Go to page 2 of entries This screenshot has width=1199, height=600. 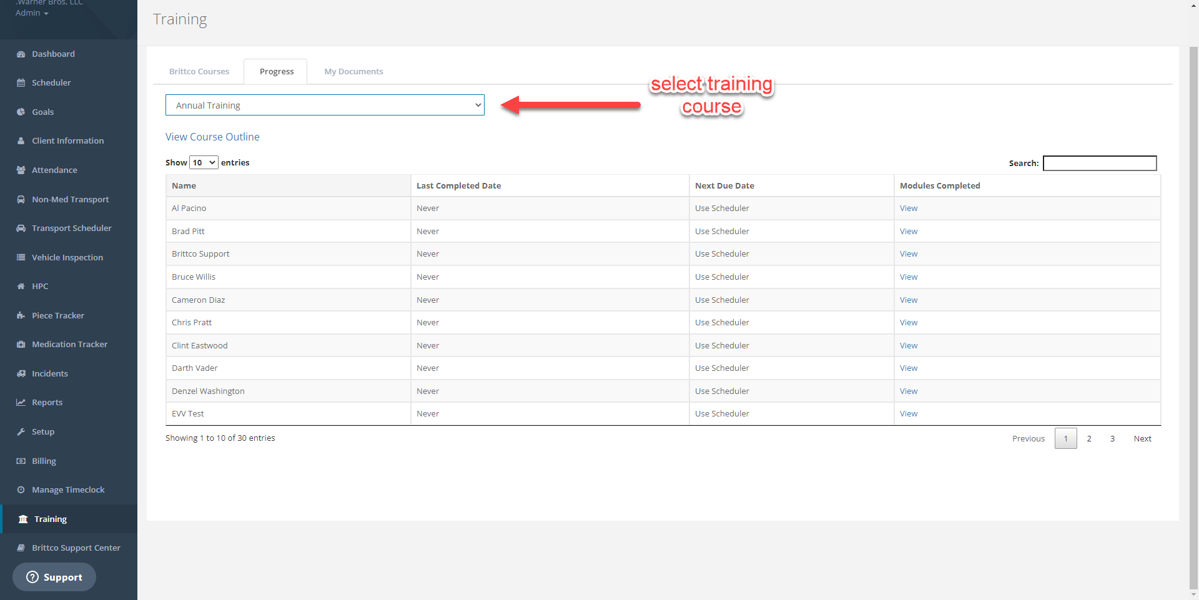click(1089, 439)
